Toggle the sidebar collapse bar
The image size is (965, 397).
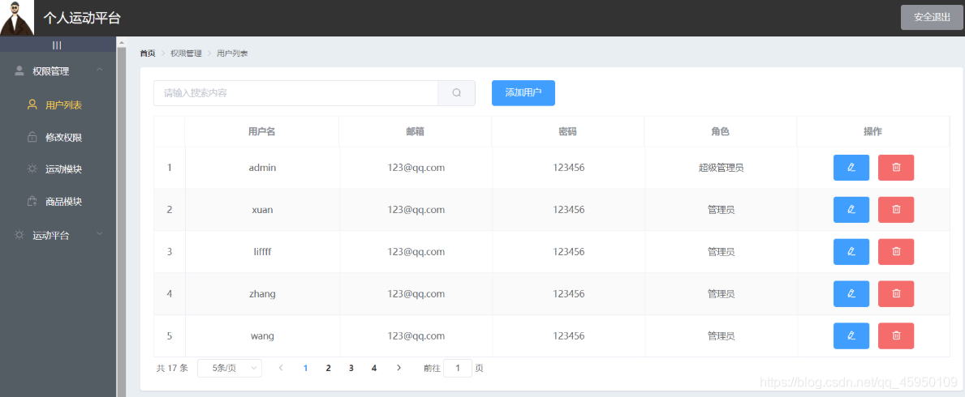pyautogui.click(x=58, y=45)
